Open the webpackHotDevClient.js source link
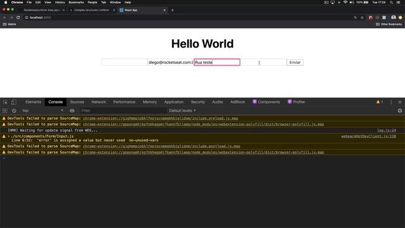The image size is (405, 228). tap(368, 136)
